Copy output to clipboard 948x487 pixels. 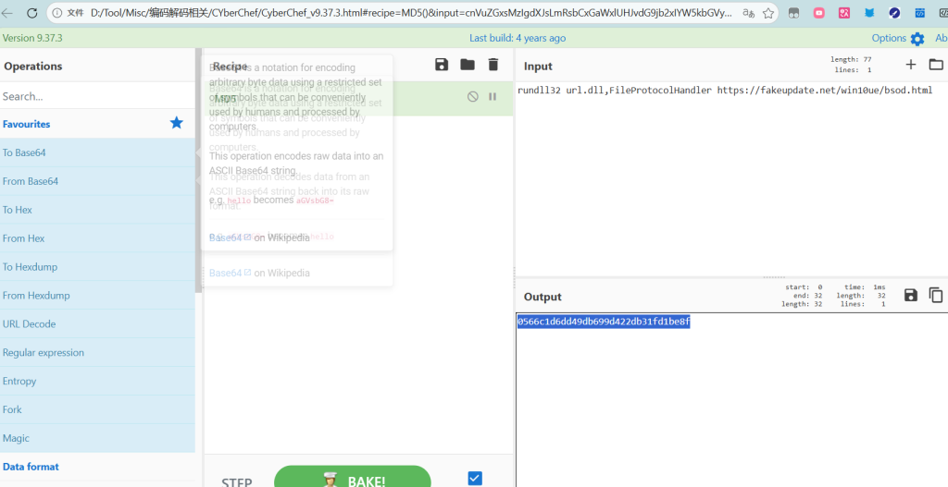[x=936, y=295]
